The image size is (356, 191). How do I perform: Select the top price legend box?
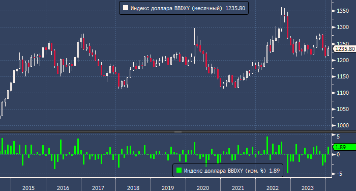pos(184,8)
